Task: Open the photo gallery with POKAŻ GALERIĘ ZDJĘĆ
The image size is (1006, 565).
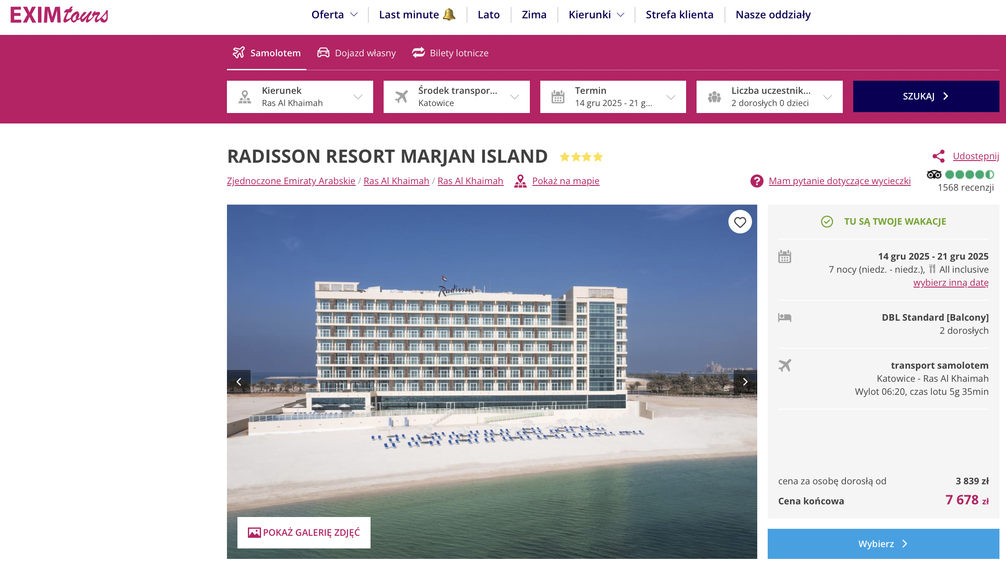Action: pyautogui.click(x=304, y=533)
